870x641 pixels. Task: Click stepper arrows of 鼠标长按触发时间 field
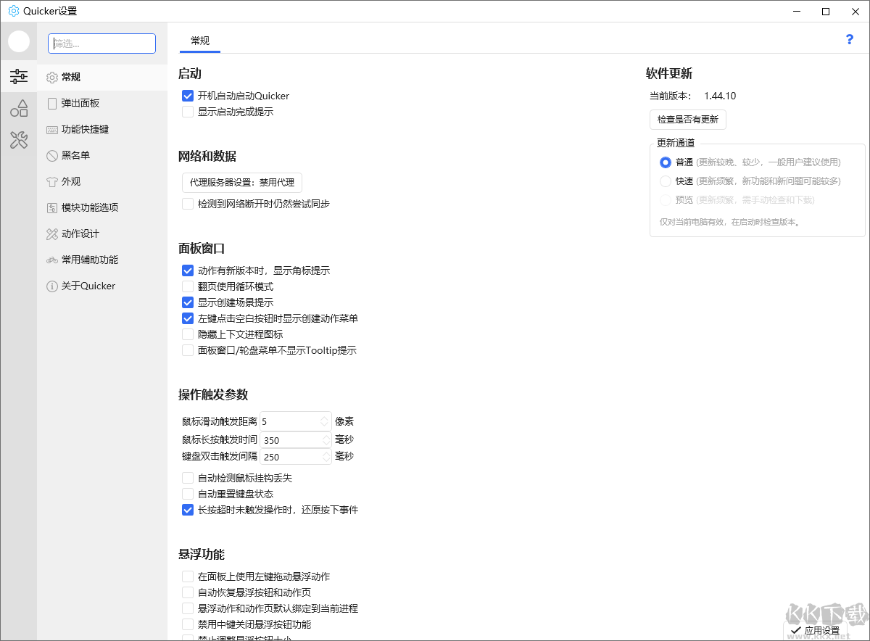point(327,440)
